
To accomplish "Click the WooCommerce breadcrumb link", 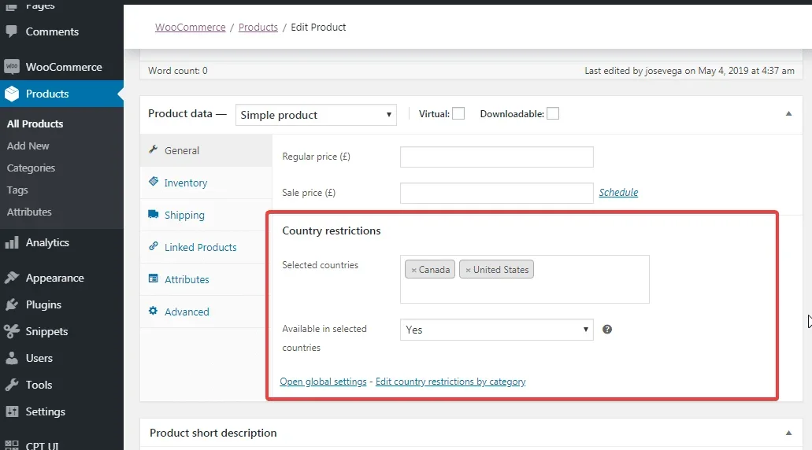I will (x=191, y=28).
